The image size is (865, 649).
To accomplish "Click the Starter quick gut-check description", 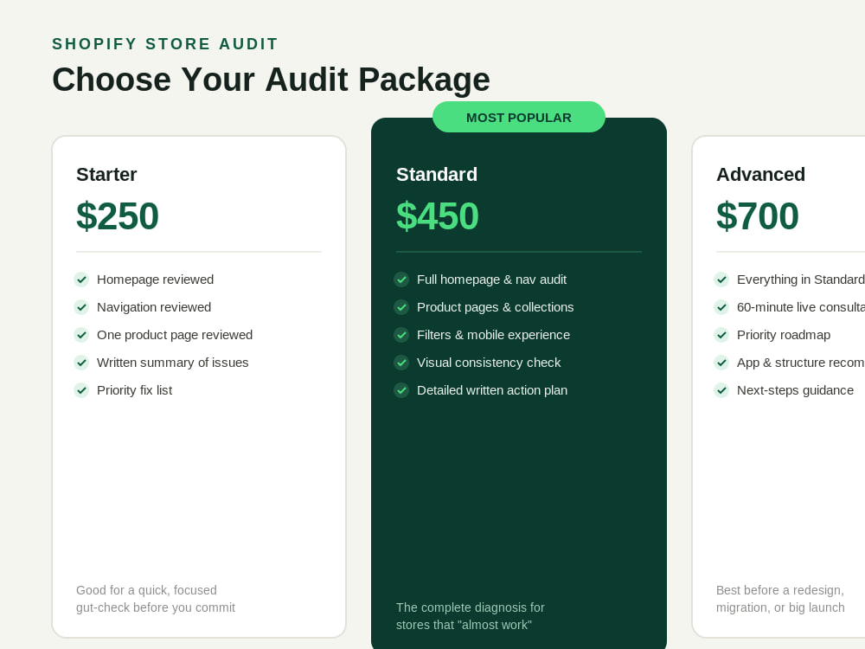I will click(x=156, y=599).
